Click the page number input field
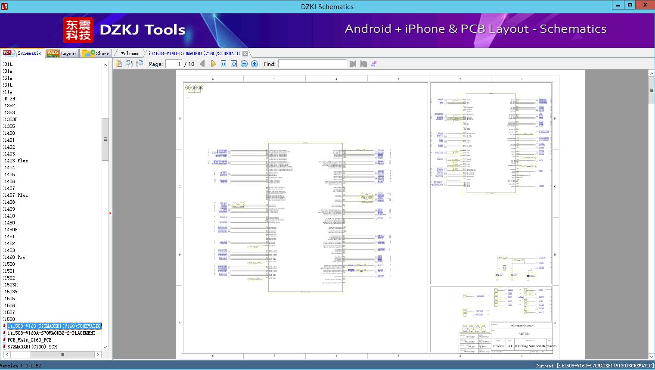Screen dimensions: 655x370 click(174, 64)
